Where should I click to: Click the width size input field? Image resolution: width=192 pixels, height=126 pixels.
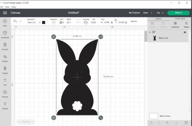click(107, 23)
